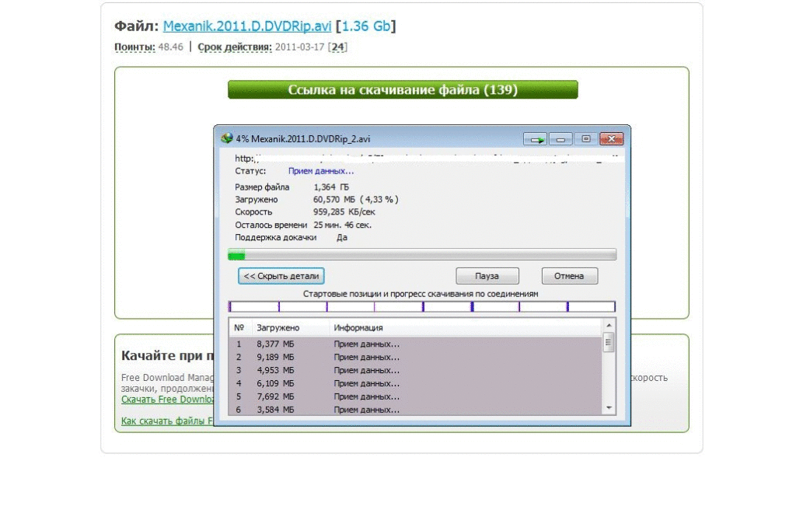
Task: Click the green download progress bar
Action: click(x=421, y=254)
